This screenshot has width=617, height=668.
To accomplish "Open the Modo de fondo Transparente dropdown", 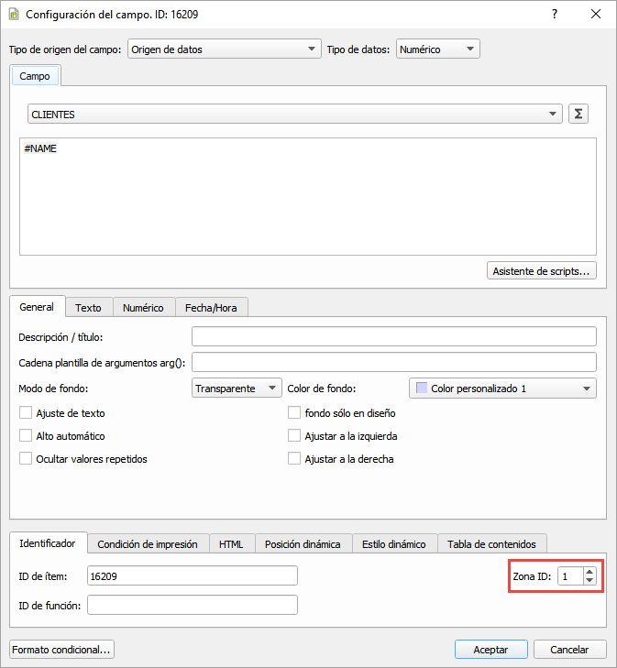I will (237, 389).
